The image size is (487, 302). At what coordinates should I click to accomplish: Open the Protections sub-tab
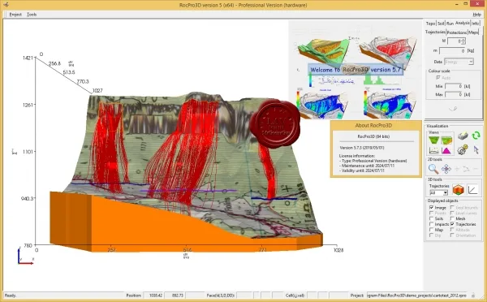tap(457, 32)
